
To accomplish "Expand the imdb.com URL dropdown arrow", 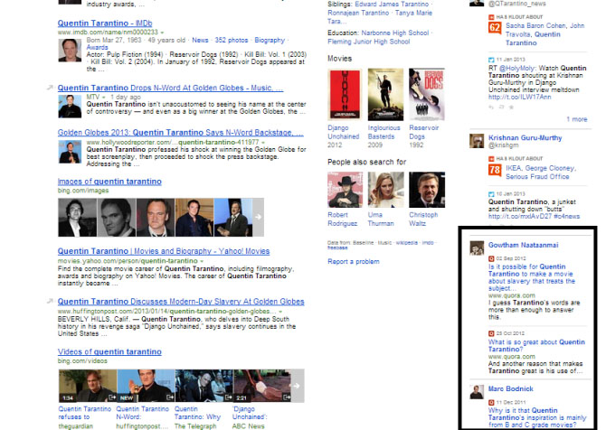I will (162, 33).
